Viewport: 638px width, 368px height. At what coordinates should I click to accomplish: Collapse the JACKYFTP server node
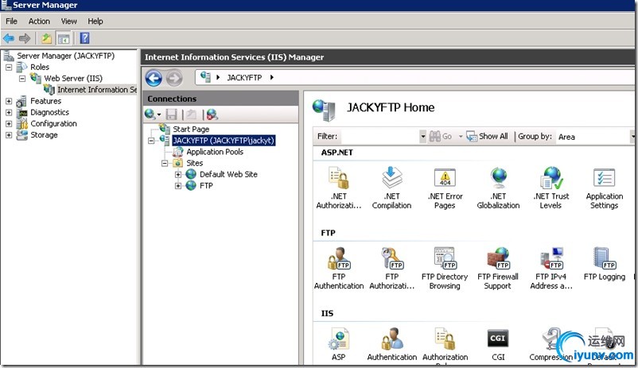[151, 141]
